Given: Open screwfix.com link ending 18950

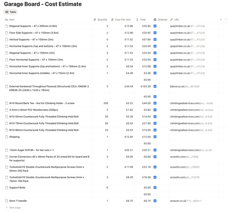Looking at the screenshot, I should 185,167.
